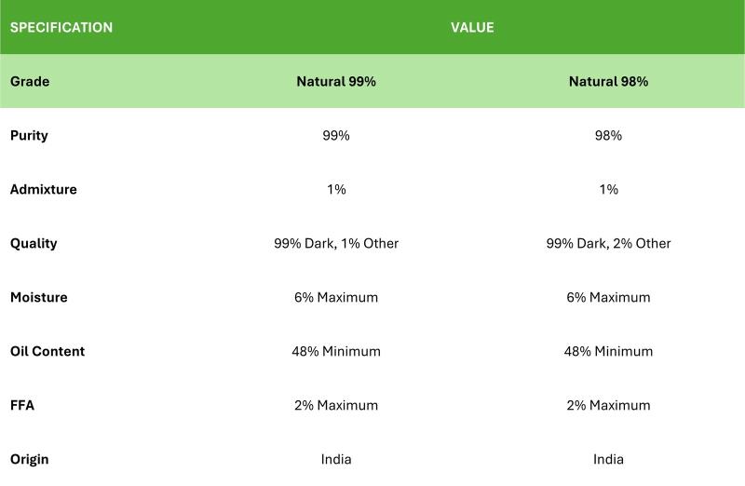Screen dimensions: 745x486
Task: Click the Purity row label
Action: tap(29, 136)
